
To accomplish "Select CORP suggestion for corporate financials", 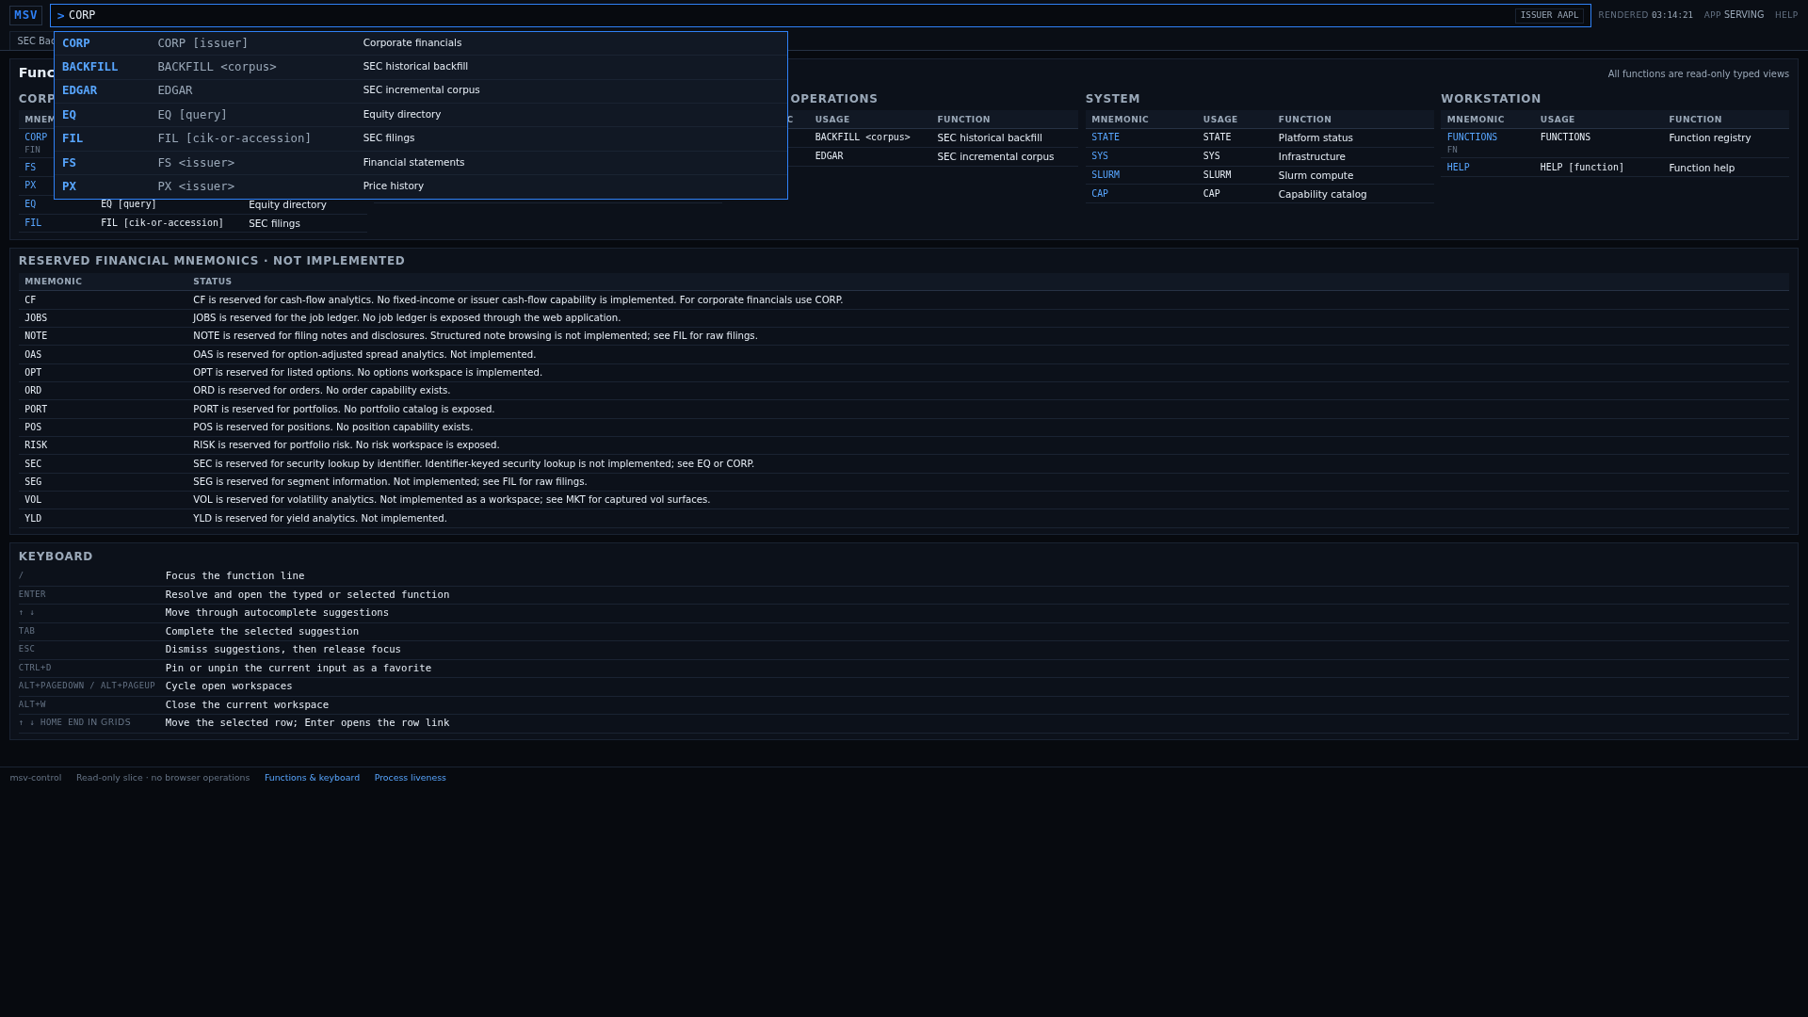I will pyautogui.click(x=421, y=43).
